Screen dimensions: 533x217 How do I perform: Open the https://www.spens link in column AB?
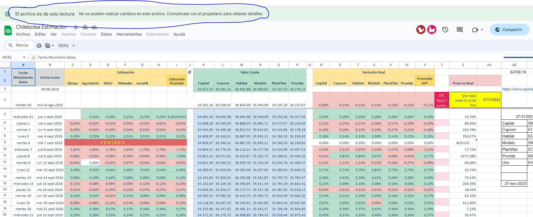tap(517, 89)
